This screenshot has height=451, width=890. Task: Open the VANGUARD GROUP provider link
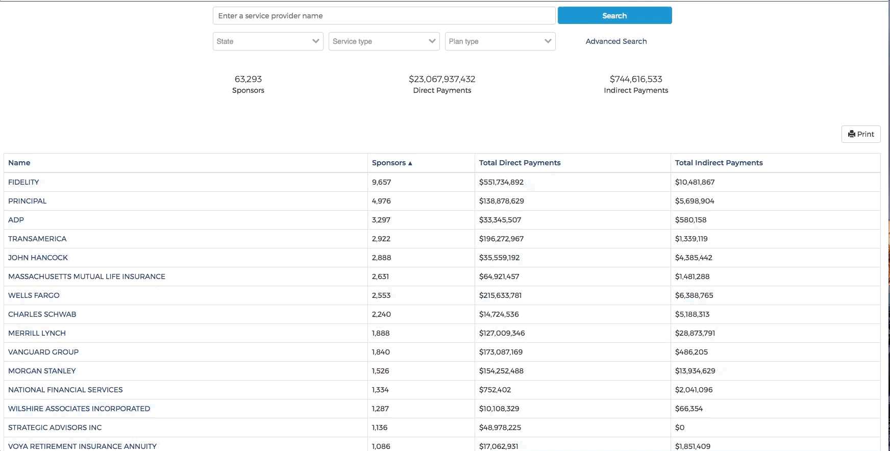[43, 352]
